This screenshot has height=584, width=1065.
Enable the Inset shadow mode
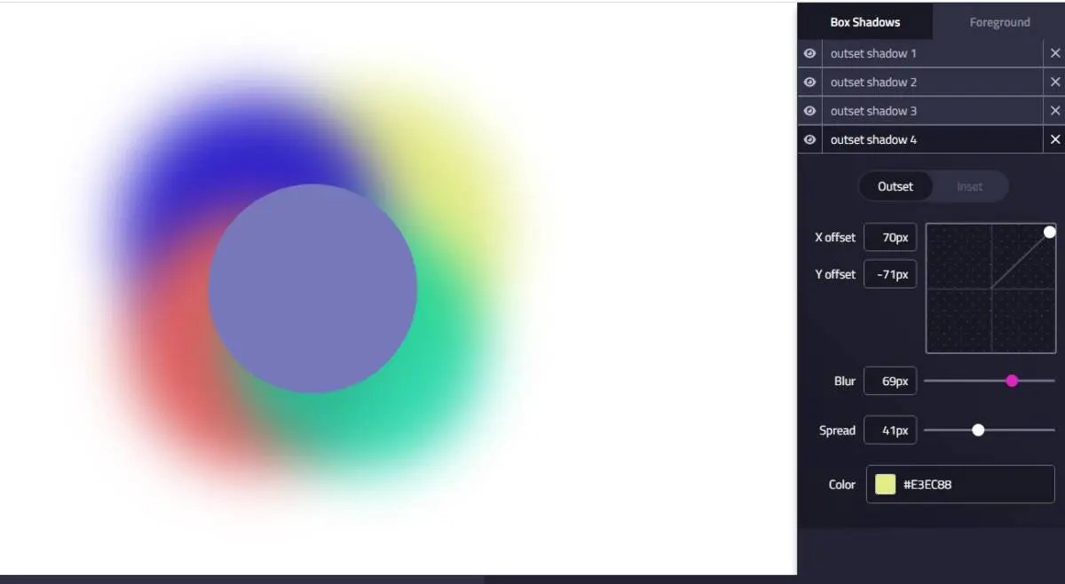pyautogui.click(x=970, y=186)
